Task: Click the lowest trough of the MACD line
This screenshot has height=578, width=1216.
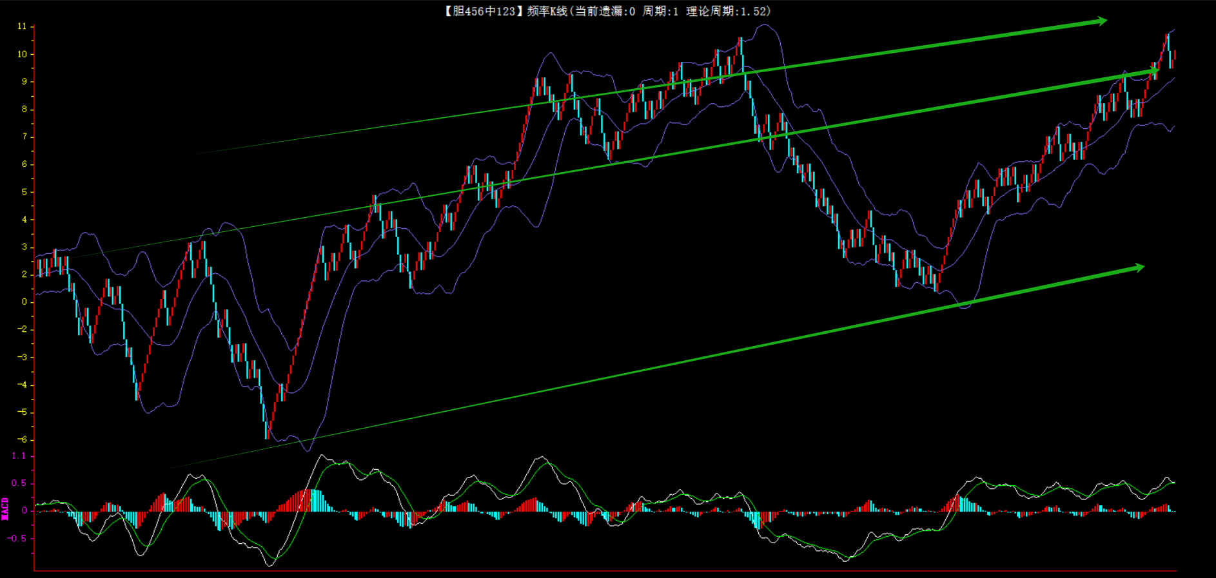Action: (x=270, y=565)
